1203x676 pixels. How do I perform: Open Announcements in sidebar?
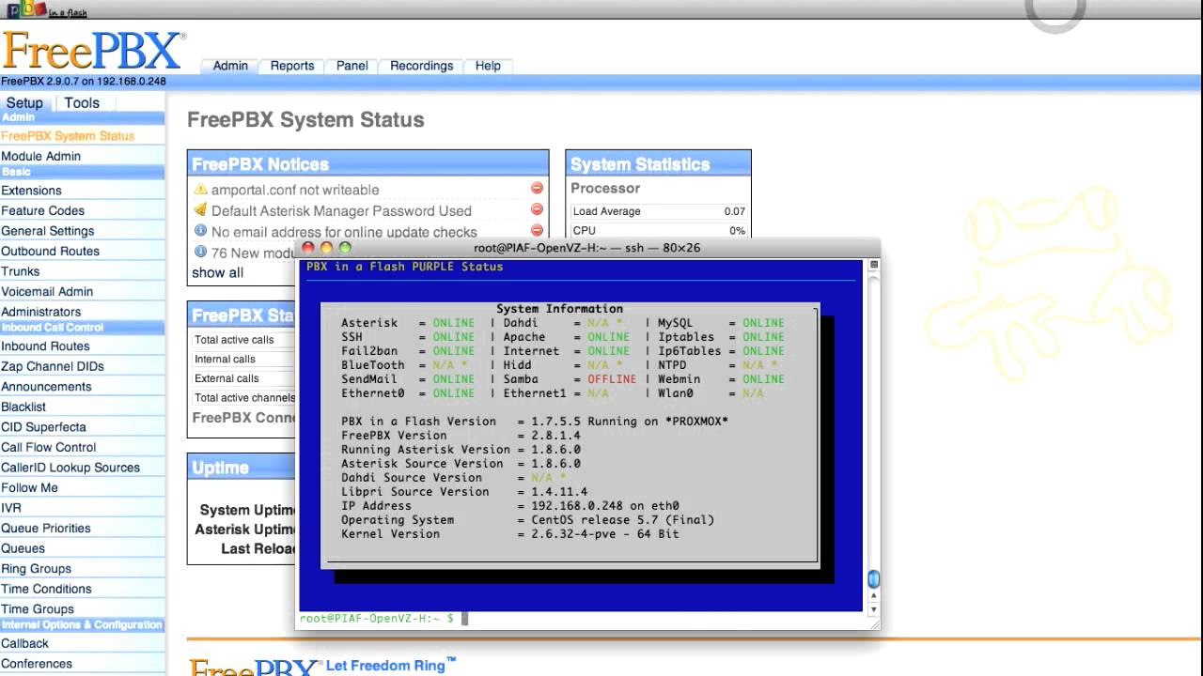pos(47,387)
